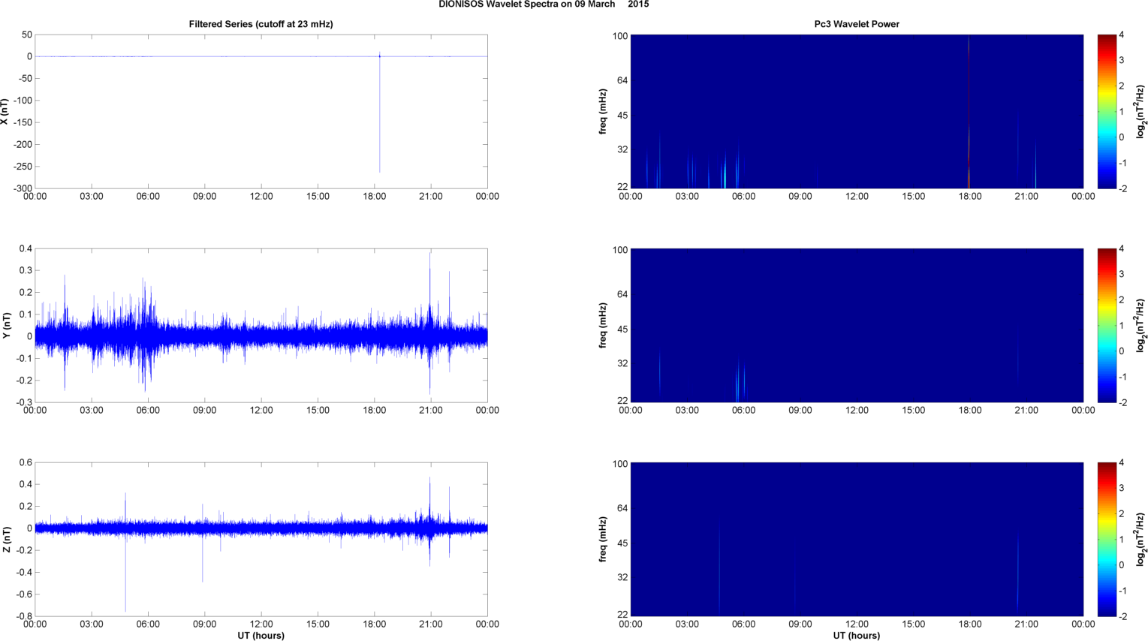Click the '50' tick on the X plot axis

click(x=28, y=35)
